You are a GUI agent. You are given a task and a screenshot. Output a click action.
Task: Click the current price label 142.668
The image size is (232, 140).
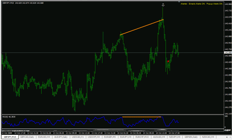(x=228, y=52)
